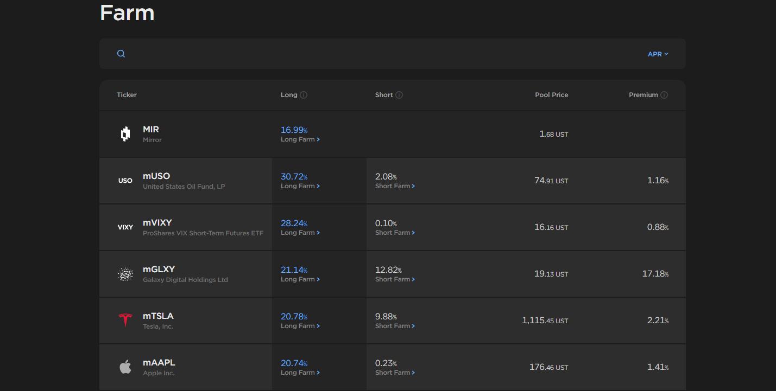Select Short Farm for mTSLA

point(395,326)
